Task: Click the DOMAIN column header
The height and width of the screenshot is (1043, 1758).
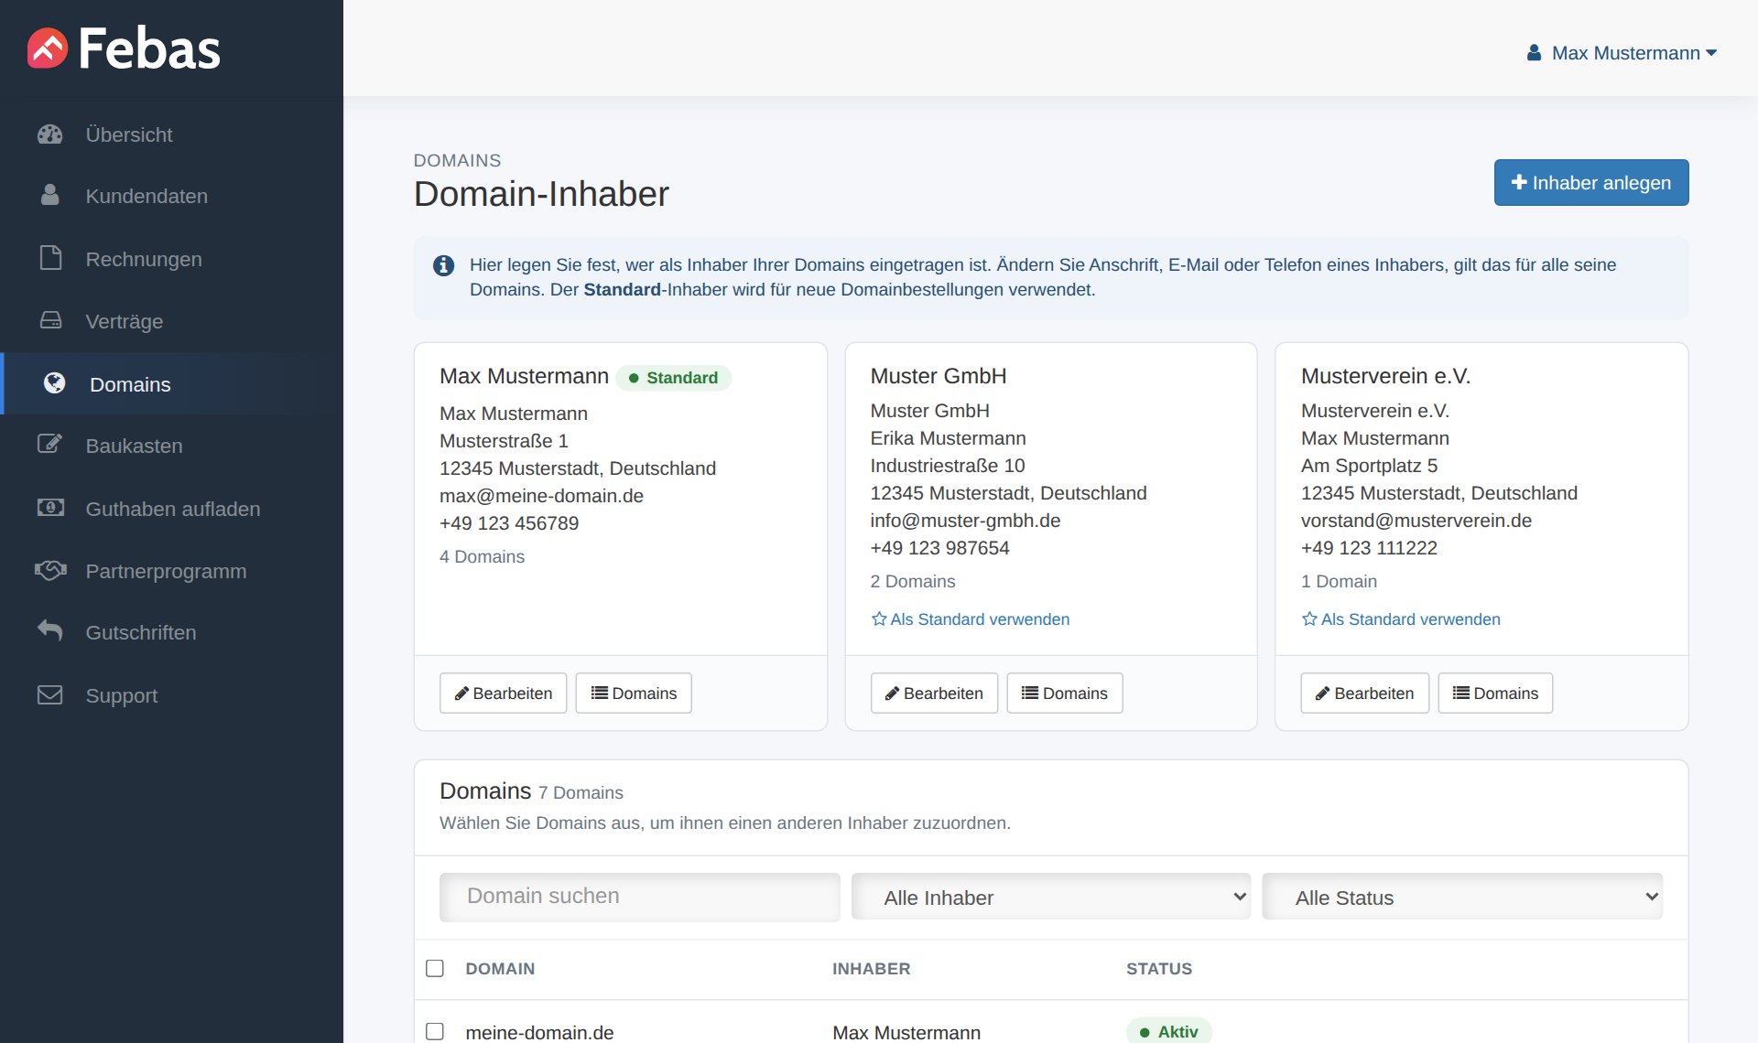Action: coord(500,968)
